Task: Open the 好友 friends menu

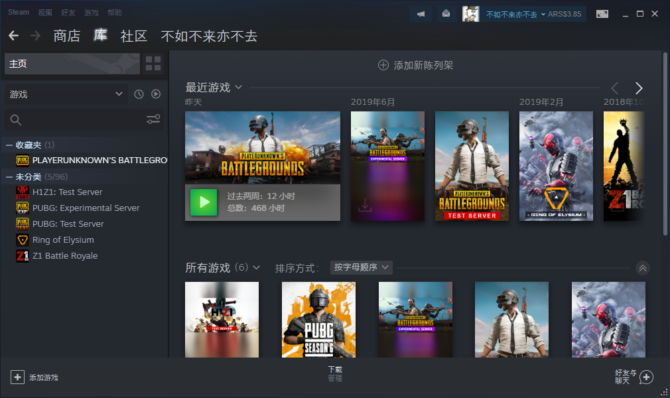Action: [x=68, y=13]
